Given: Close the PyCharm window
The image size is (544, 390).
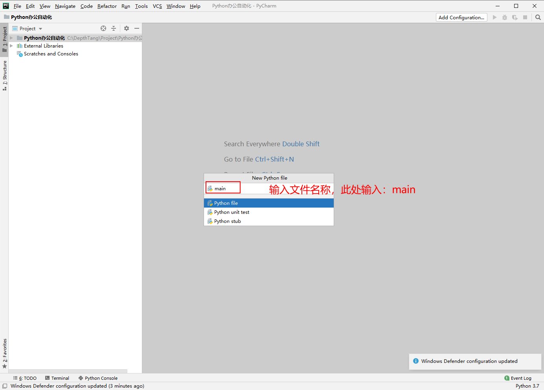Looking at the screenshot, I should tap(535, 6).
